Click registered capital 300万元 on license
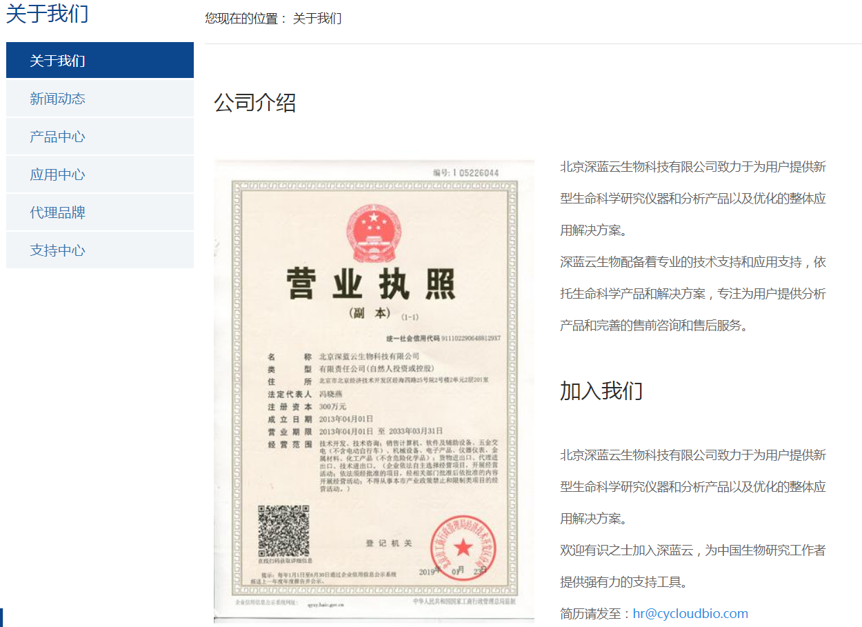 pyautogui.click(x=332, y=406)
